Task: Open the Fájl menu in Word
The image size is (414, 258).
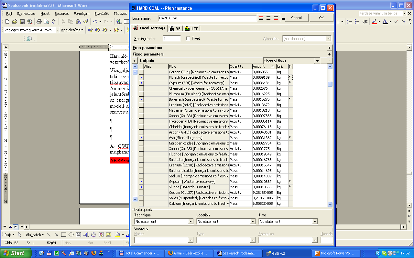Action: pyautogui.click(x=9, y=14)
